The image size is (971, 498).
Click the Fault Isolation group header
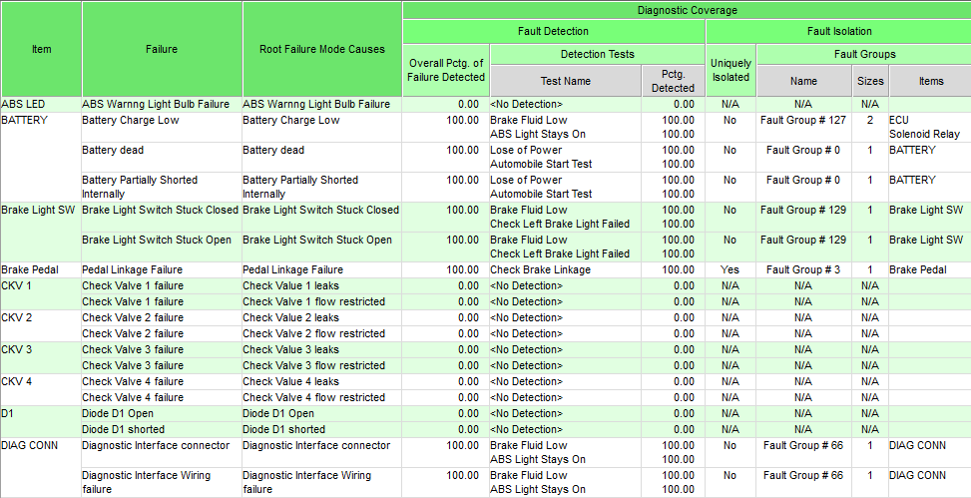(838, 32)
